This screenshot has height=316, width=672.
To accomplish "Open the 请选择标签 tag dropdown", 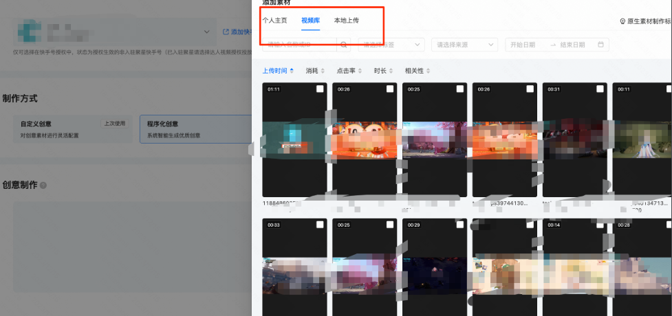I will (391, 45).
